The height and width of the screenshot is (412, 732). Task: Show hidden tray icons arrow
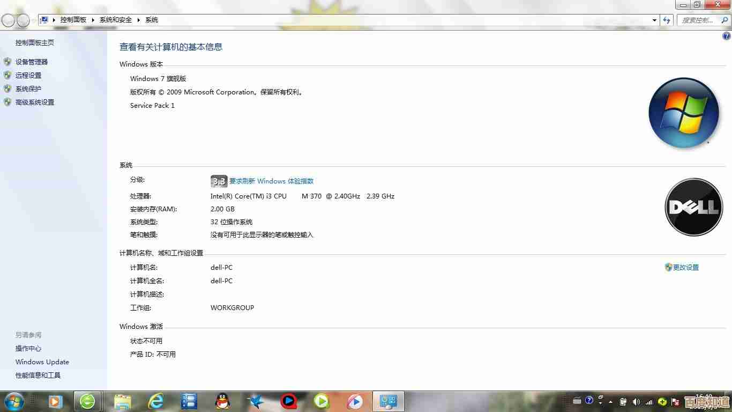click(x=611, y=401)
